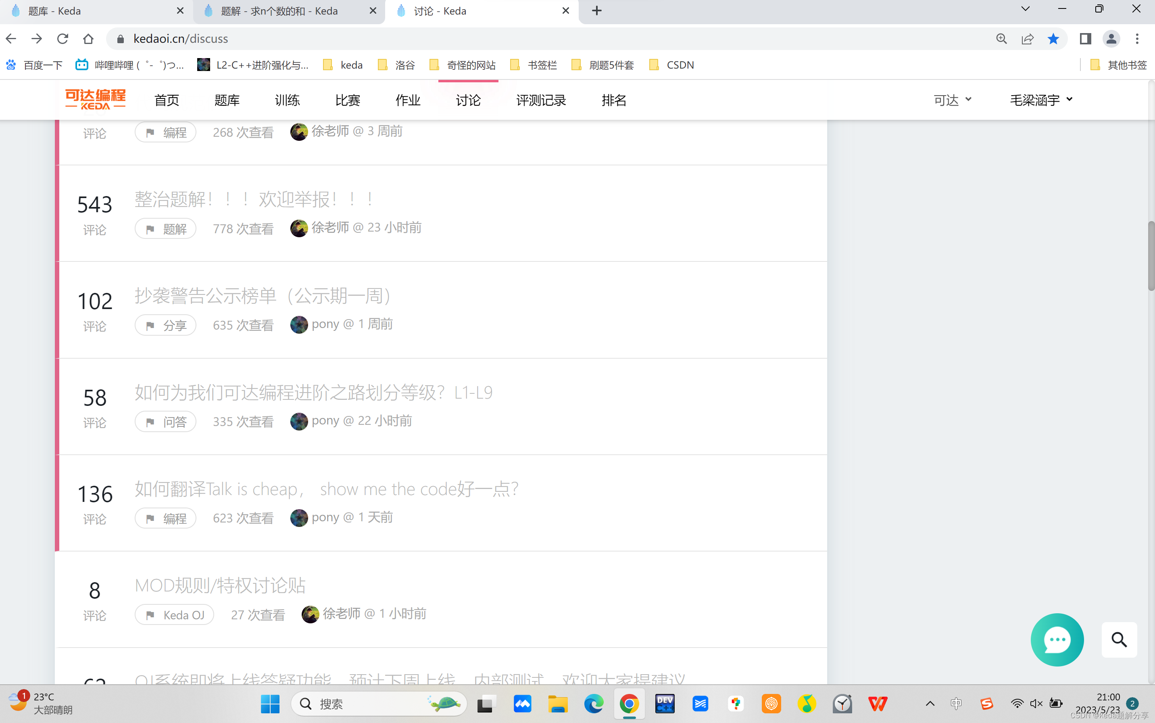Click the 问答 category tag
1155x723 pixels.
click(x=165, y=422)
